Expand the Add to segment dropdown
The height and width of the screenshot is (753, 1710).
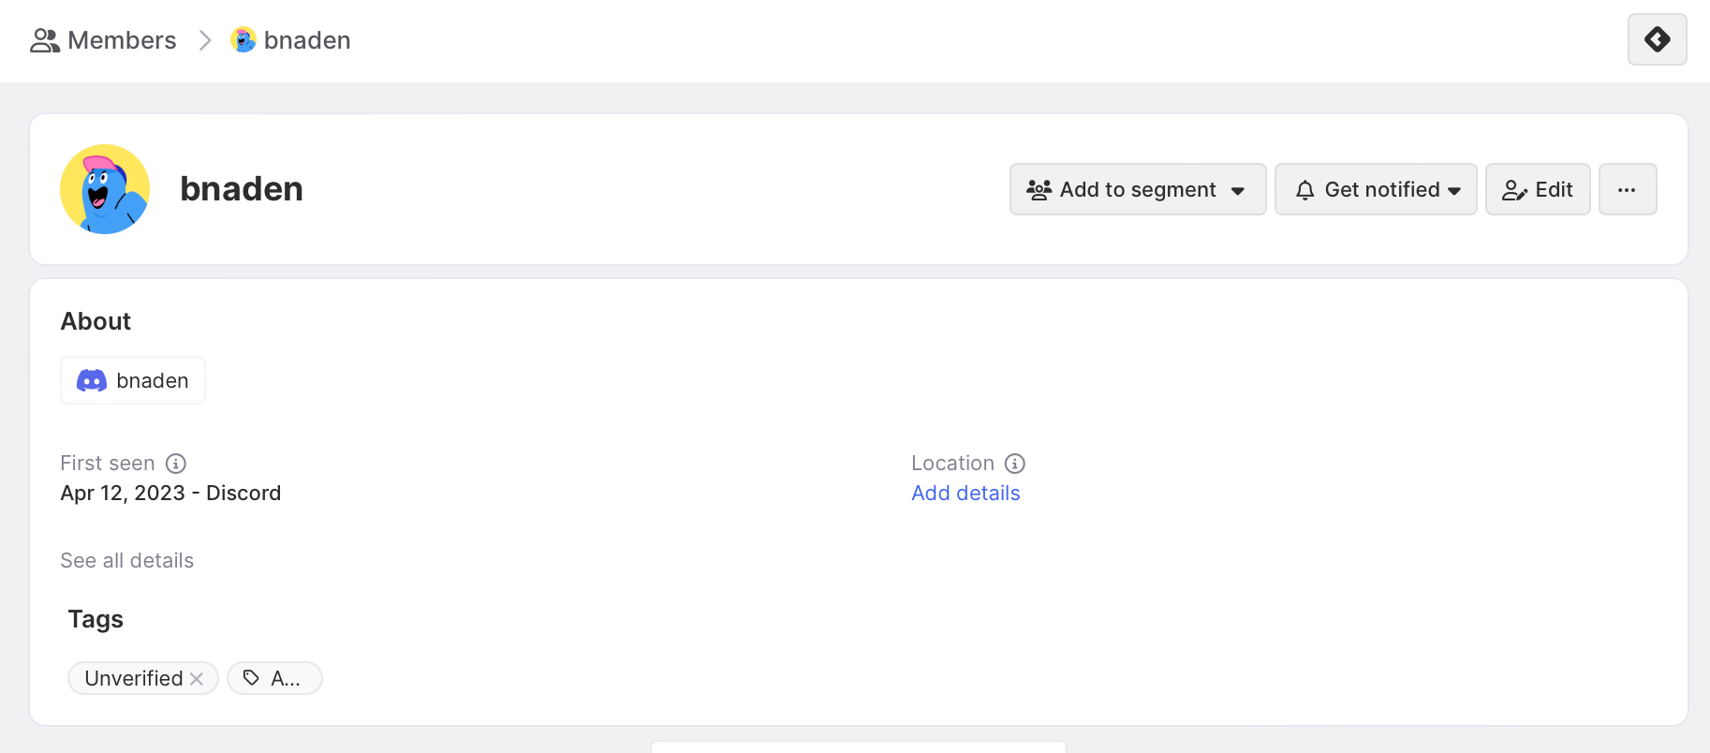click(x=1137, y=189)
